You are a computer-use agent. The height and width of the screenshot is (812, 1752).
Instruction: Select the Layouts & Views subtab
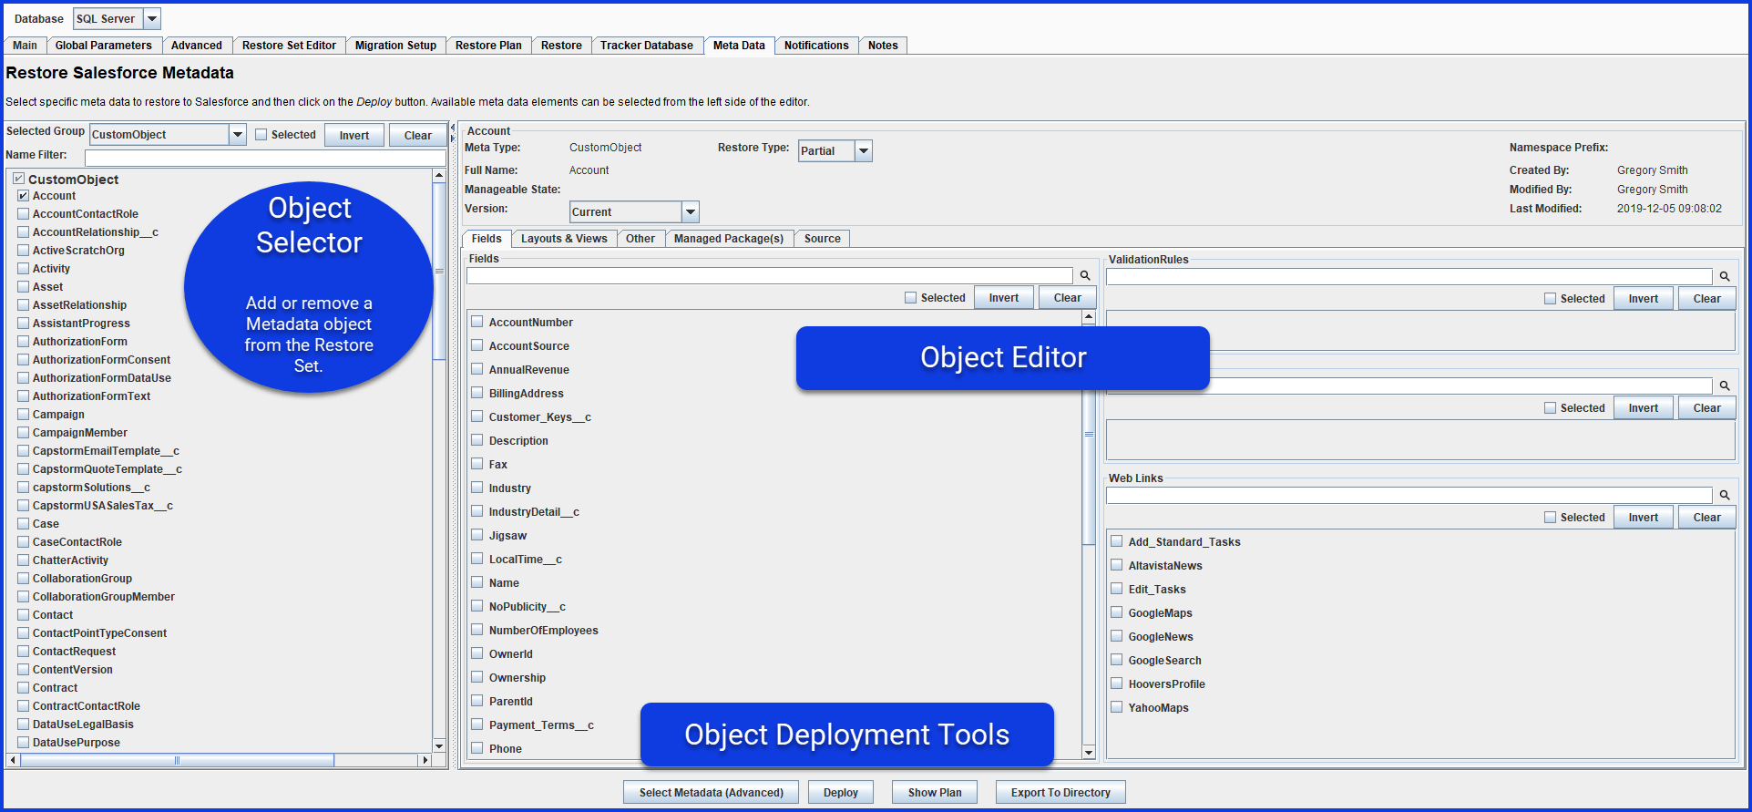click(x=564, y=239)
